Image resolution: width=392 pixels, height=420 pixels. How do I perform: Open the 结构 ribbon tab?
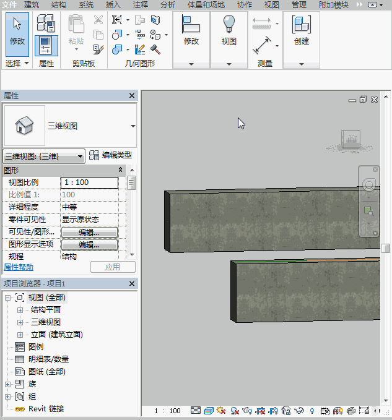[x=59, y=4]
